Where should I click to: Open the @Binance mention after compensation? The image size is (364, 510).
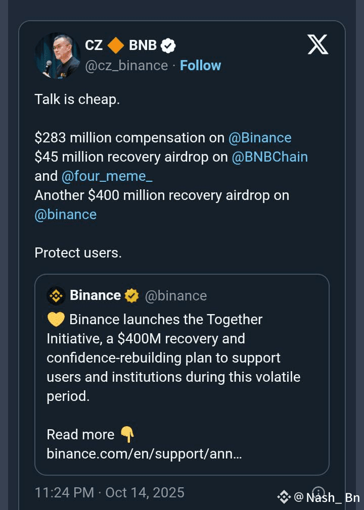click(x=260, y=138)
